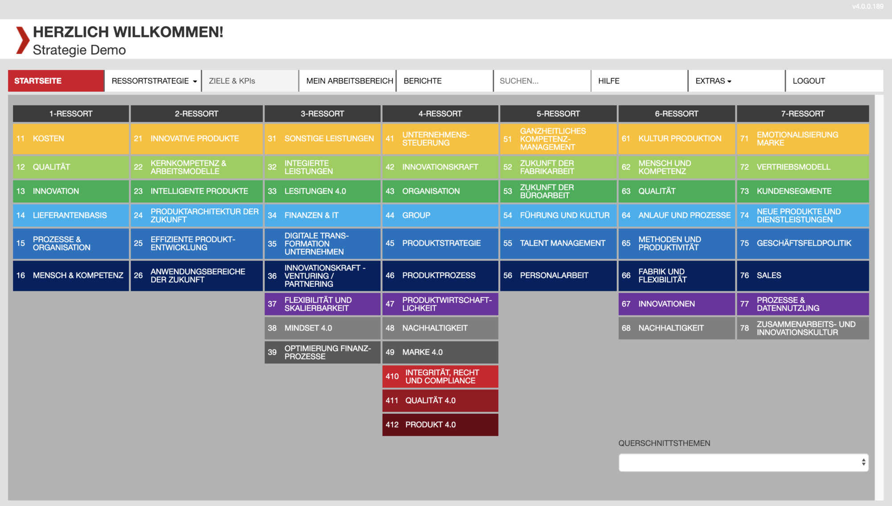Open the Querschnittsthemen select box
Screen dimensions: 892x506
(743, 462)
